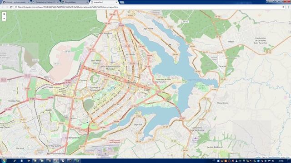Screen dimensions: 291x163
Task: Click the Itapoã map label
Action: tap(231, 42)
